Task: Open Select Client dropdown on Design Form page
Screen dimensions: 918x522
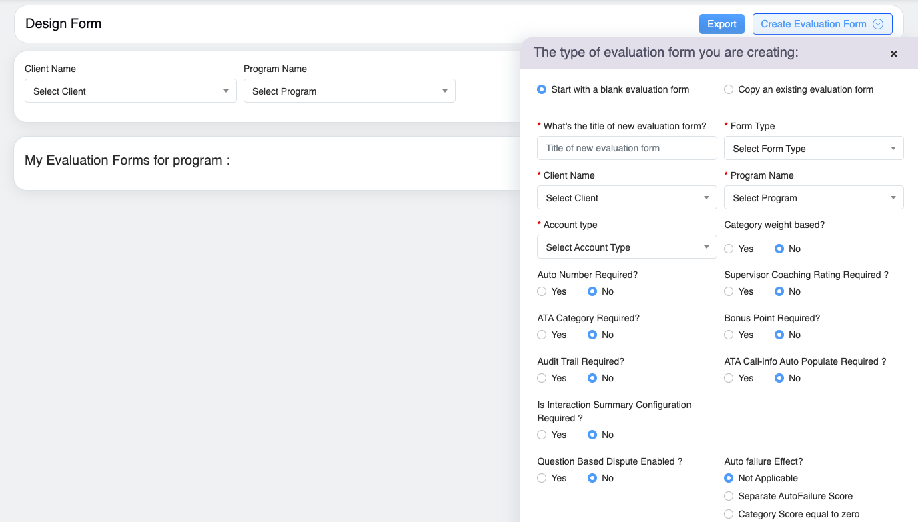Action: click(130, 91)
